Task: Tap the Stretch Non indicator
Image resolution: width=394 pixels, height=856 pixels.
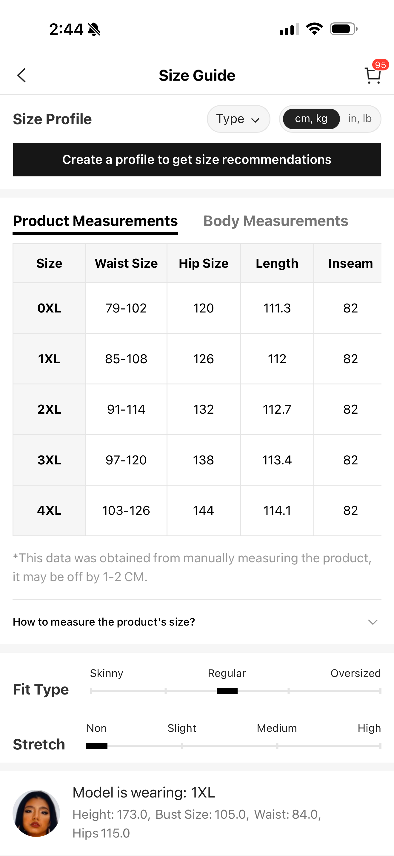Action: (97, 746)
